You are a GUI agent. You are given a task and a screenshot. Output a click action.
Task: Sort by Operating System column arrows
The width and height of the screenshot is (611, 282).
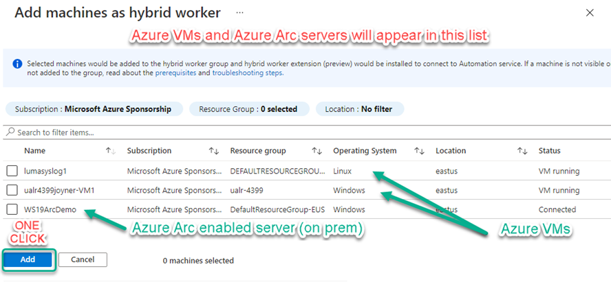419,151
